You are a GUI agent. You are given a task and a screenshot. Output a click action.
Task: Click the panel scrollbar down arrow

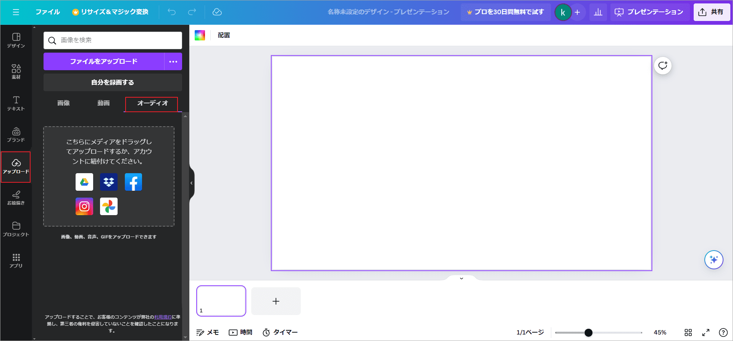pyautogui.click(x=186, y=337)
